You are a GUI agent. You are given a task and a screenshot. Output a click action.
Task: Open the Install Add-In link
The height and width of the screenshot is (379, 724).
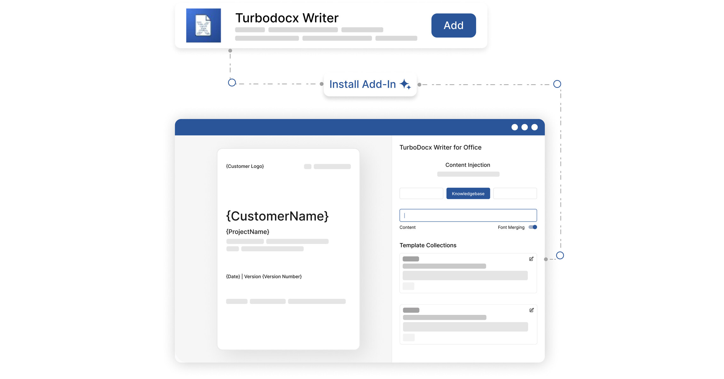pyautogui.click(x=362, y=84)
